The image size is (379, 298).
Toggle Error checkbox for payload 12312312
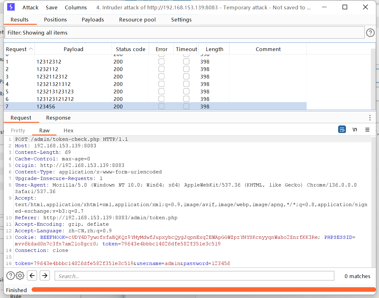pyautogui.click(x=161, y=62)
